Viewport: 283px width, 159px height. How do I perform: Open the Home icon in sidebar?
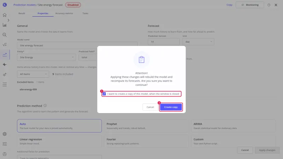[5, 15]
